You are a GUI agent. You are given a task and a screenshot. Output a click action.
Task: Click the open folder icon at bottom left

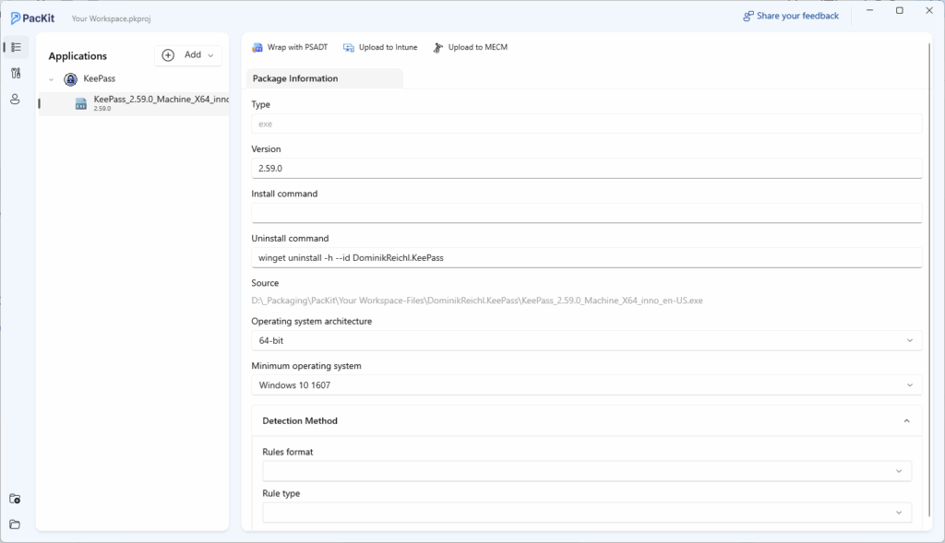pyautogui.click(x=15, y=525)
